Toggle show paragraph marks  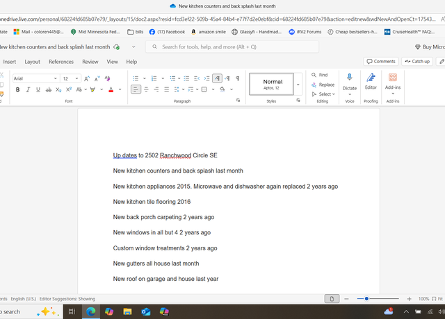pos(238,78)
